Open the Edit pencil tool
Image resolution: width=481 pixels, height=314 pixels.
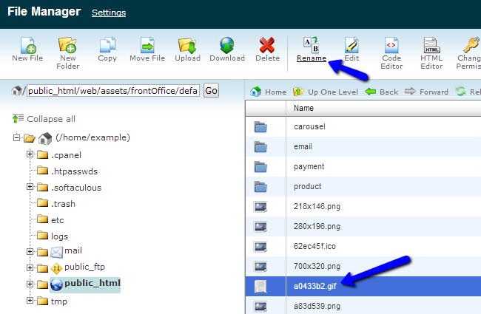tap(351, 45)
